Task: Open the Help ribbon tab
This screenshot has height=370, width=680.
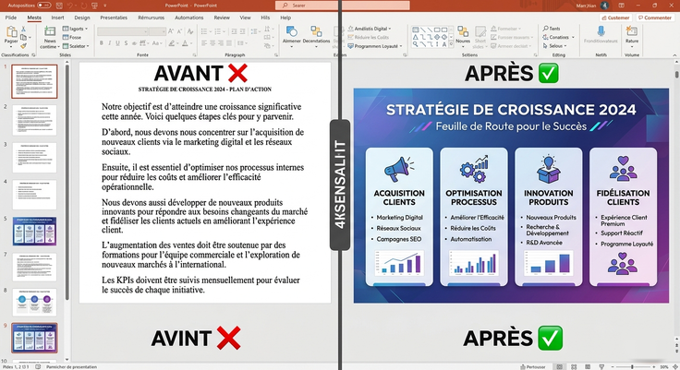Action: [285, 18]
